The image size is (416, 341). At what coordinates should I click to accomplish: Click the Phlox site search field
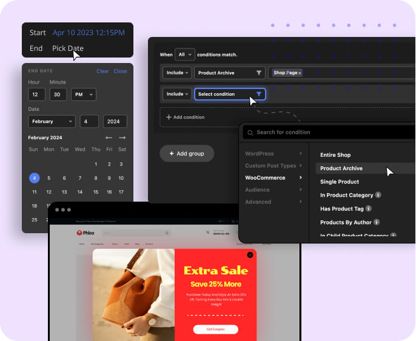pyautogui.click(x=136, y=233)
